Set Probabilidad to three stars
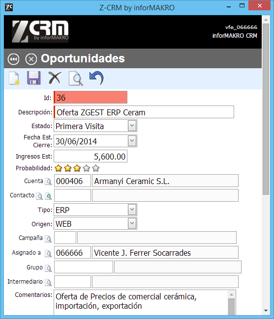Image resolution: width=274 pixels, height=319 pixels. pos(77,168)
